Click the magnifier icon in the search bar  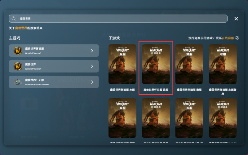click(x=14, y=19)
